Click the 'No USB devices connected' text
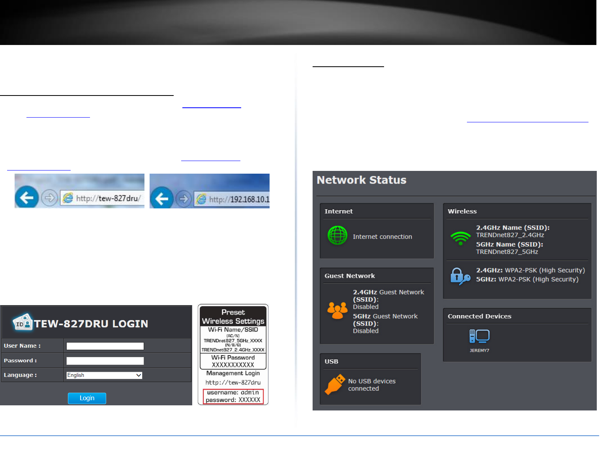This screenshot has height=474, width=611. (x=372, y=385)
